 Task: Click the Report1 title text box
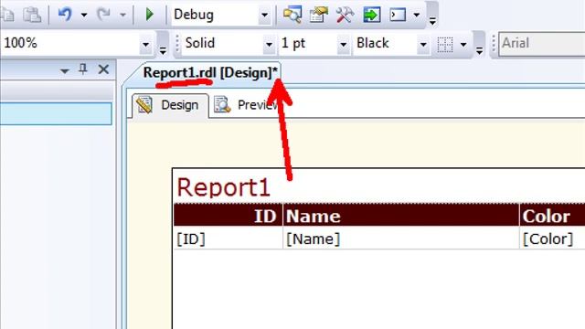(223, 186)
